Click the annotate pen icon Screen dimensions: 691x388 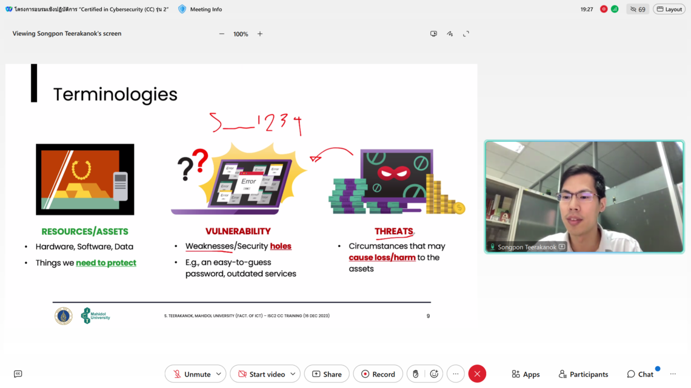click(450, 34)
